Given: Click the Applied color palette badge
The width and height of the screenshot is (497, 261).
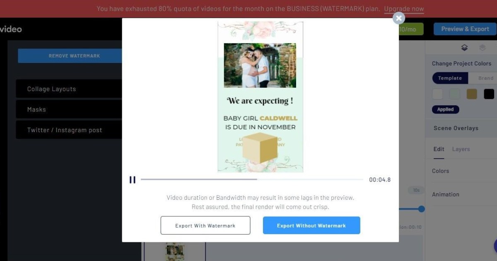Looking at the screenshot, I should coord(445,109).
